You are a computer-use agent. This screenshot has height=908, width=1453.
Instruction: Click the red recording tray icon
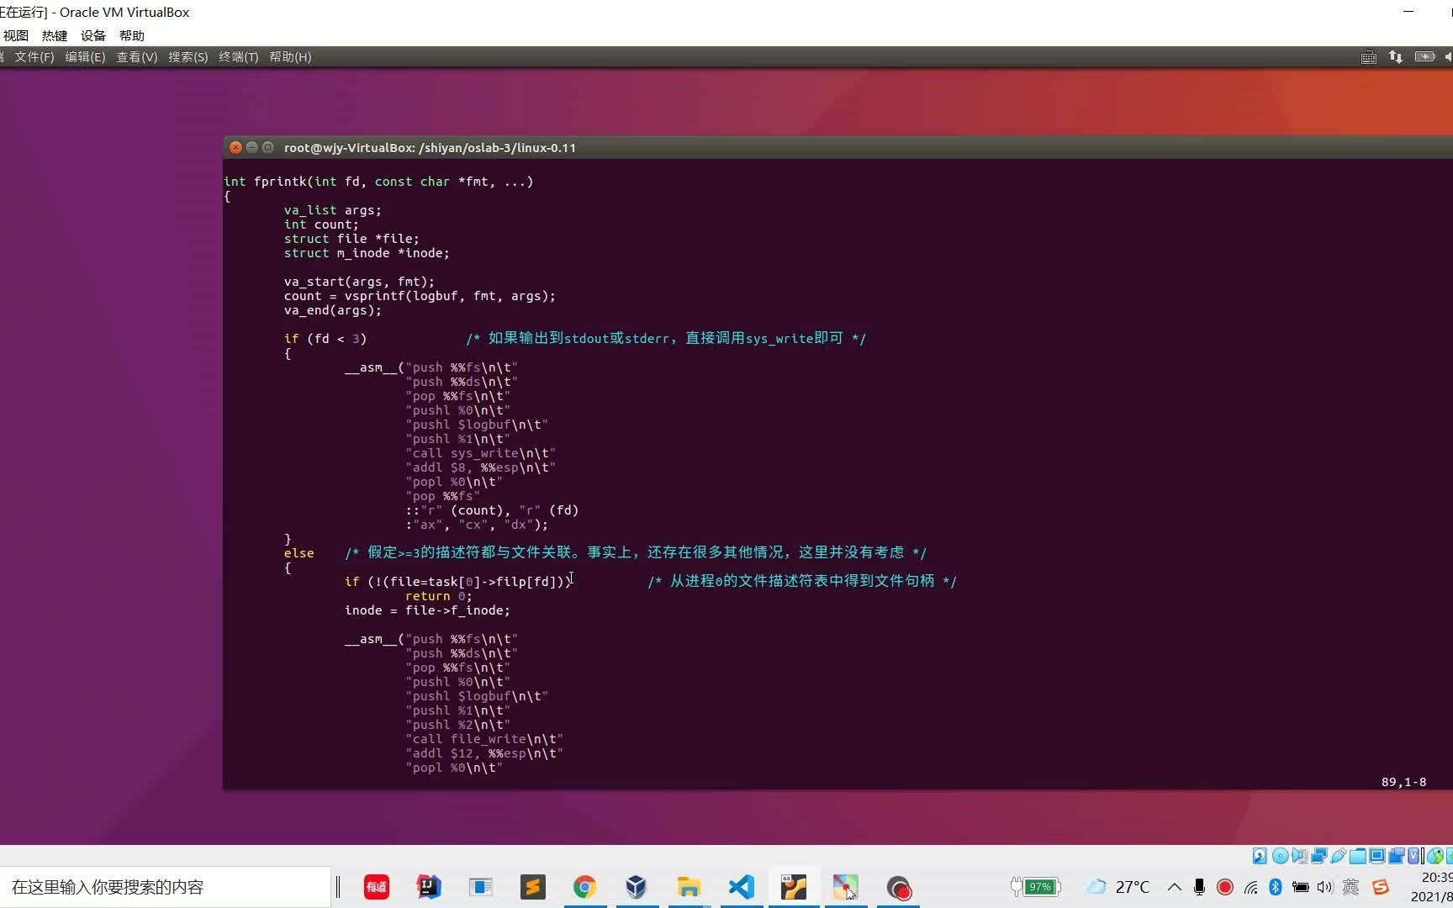[1225, 887]
